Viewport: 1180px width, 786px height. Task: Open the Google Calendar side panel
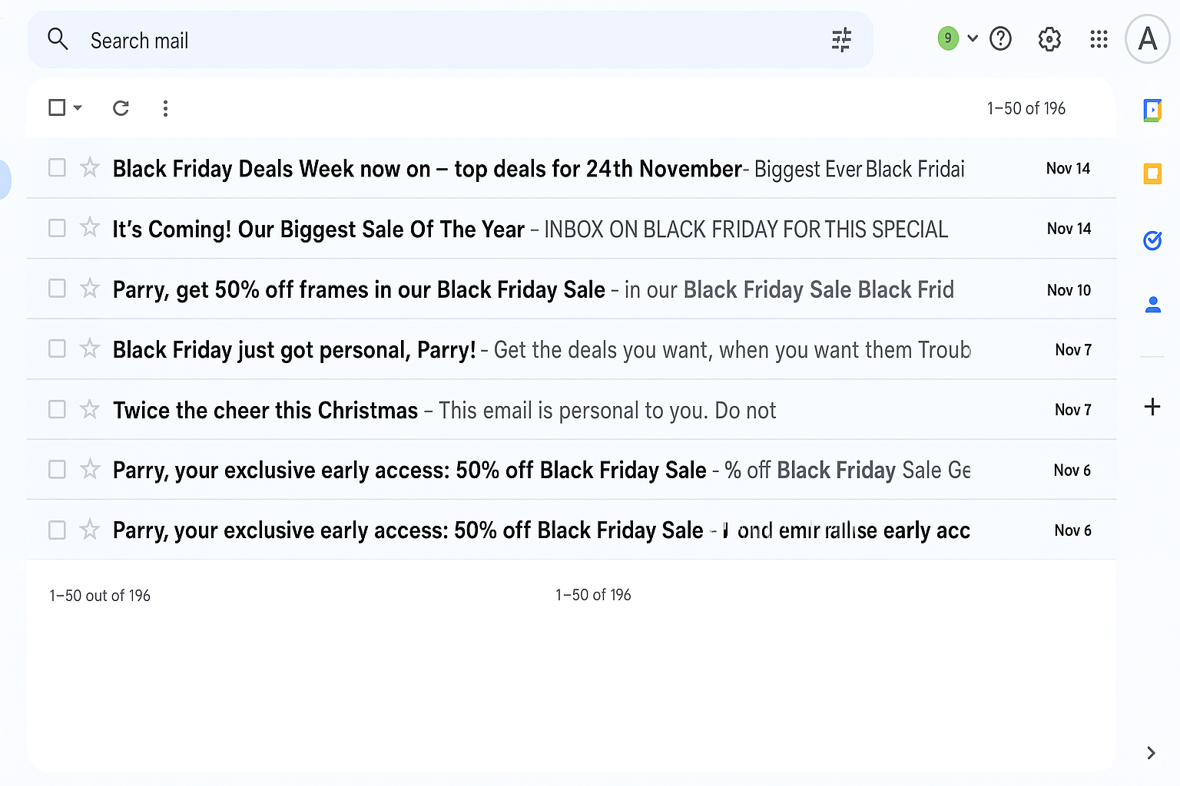click(x=1152, y=110)
